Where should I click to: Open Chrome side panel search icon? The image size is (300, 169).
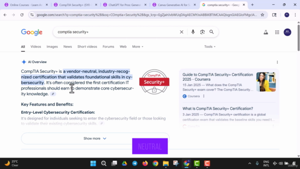(x=274, y=15)
